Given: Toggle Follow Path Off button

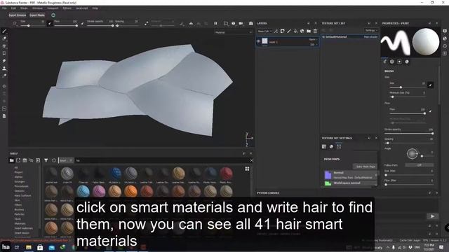Looking at the screenshot, I should (420, 165).
